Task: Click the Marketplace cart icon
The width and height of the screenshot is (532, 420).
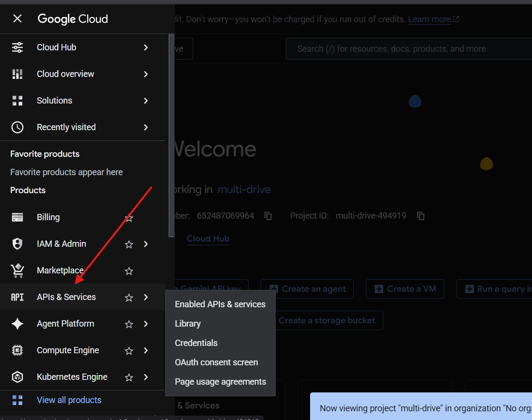Action: 17,270
